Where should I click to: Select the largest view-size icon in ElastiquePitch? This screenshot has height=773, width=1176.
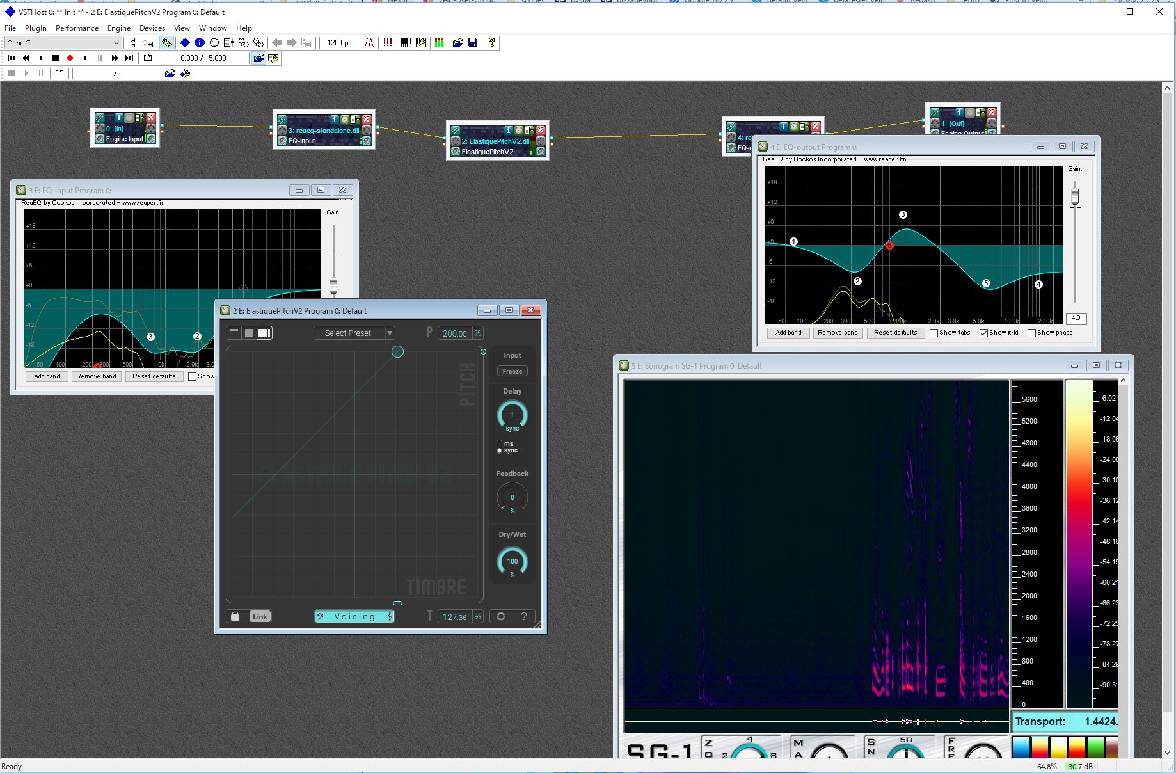click(264, 333)
